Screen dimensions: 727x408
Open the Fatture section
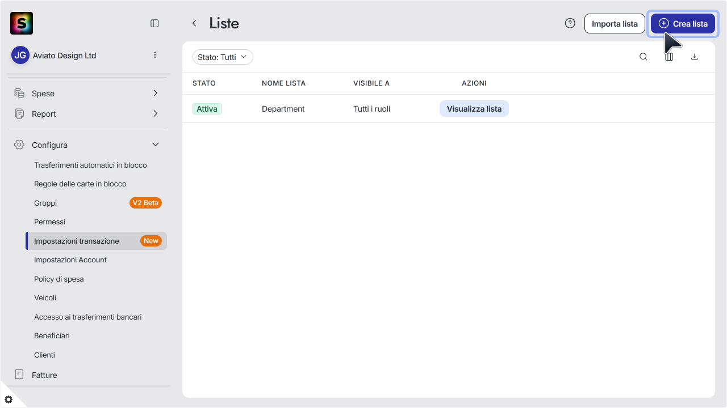click(44, 375)
